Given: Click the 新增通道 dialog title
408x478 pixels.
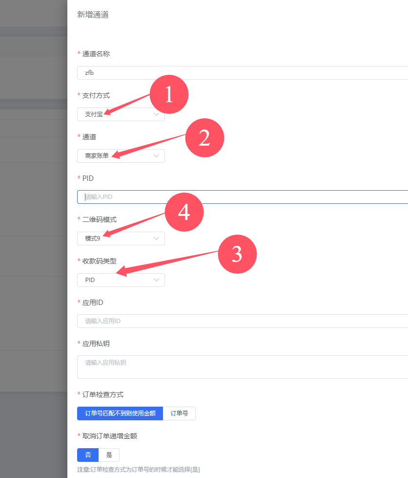Looking at the screenshot, I should [93, 15].
